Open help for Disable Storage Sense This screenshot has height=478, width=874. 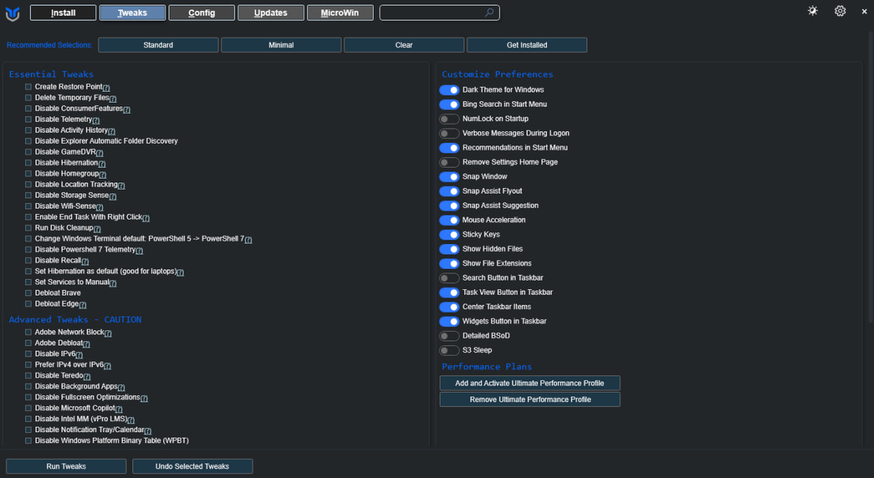point(113,197)
